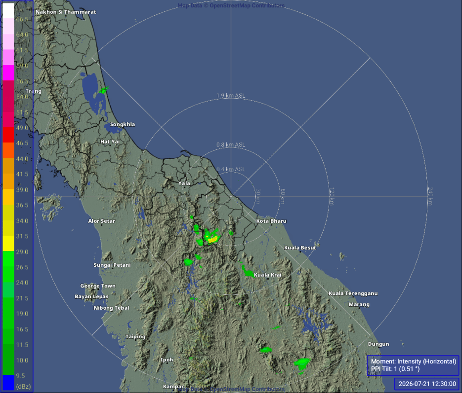
Task: Click the Trang city label
Action: click(x=33, y=91)
